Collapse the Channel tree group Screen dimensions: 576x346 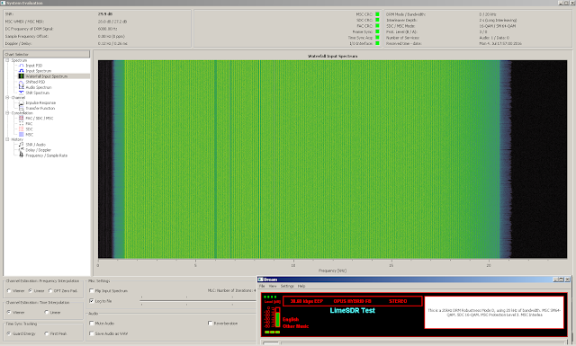7,98
